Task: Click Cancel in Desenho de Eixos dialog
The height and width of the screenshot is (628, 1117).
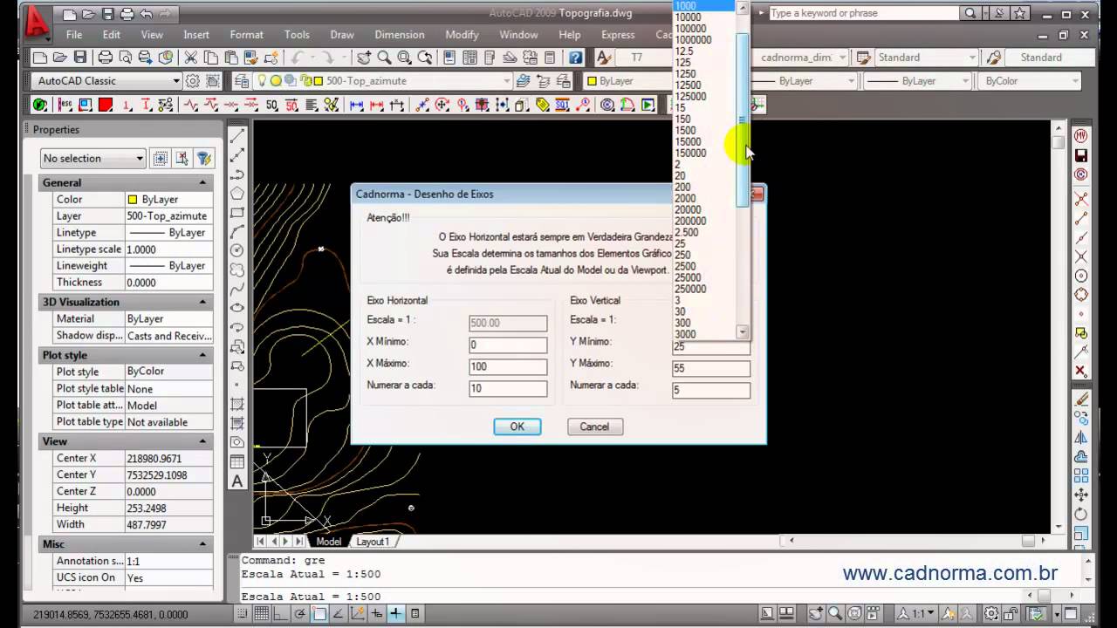Action: tap(594, 427)
